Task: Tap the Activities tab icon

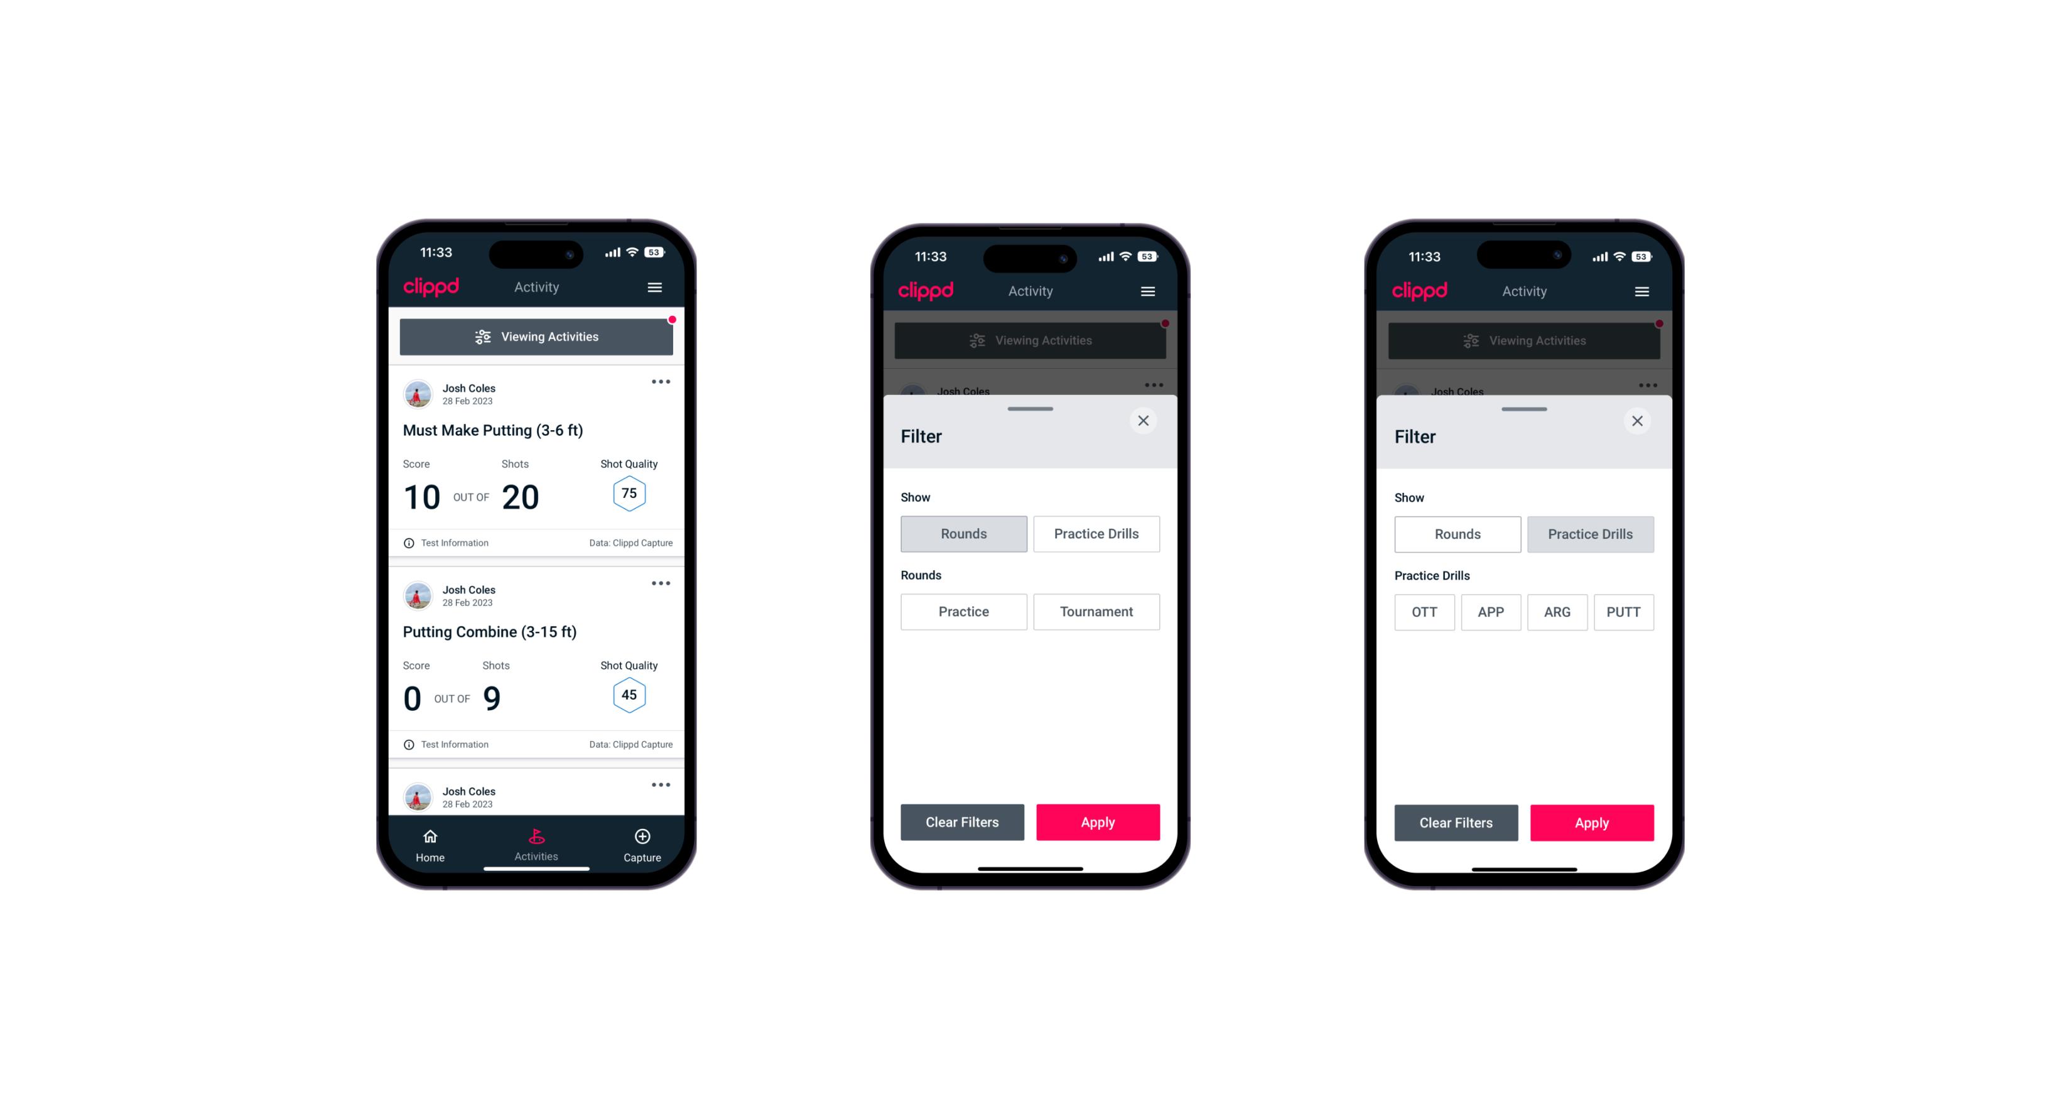Action: coord(538,836)
